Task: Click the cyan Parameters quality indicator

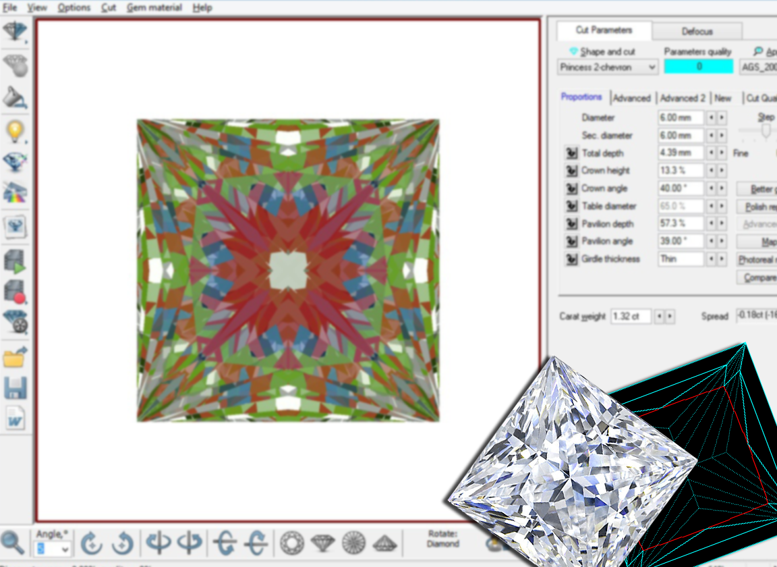Action: tap(698, 67)
